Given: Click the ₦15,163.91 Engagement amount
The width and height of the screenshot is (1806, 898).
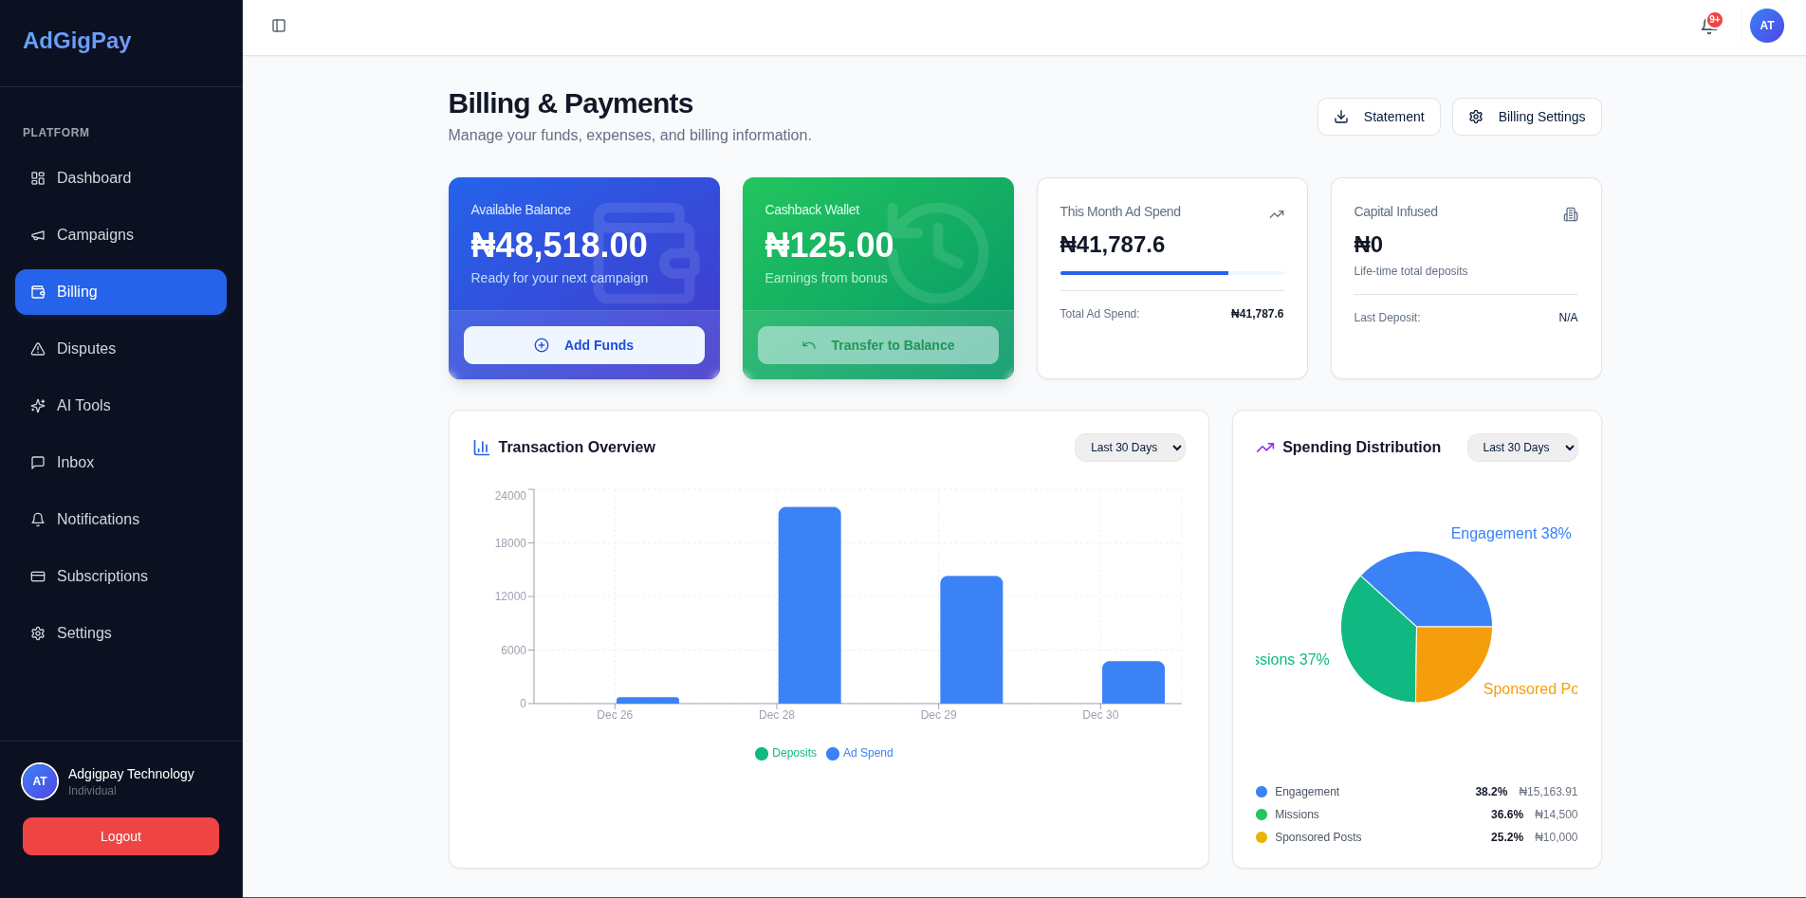Looking at the screenshot, I should click(x=1548, y=792).
